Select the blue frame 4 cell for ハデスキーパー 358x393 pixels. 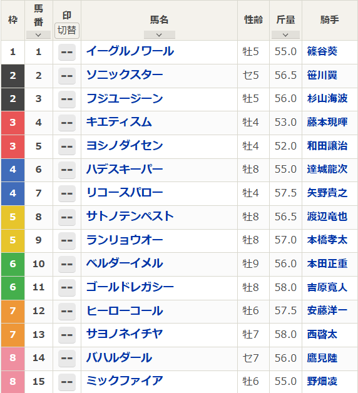[x=13, y=170]
